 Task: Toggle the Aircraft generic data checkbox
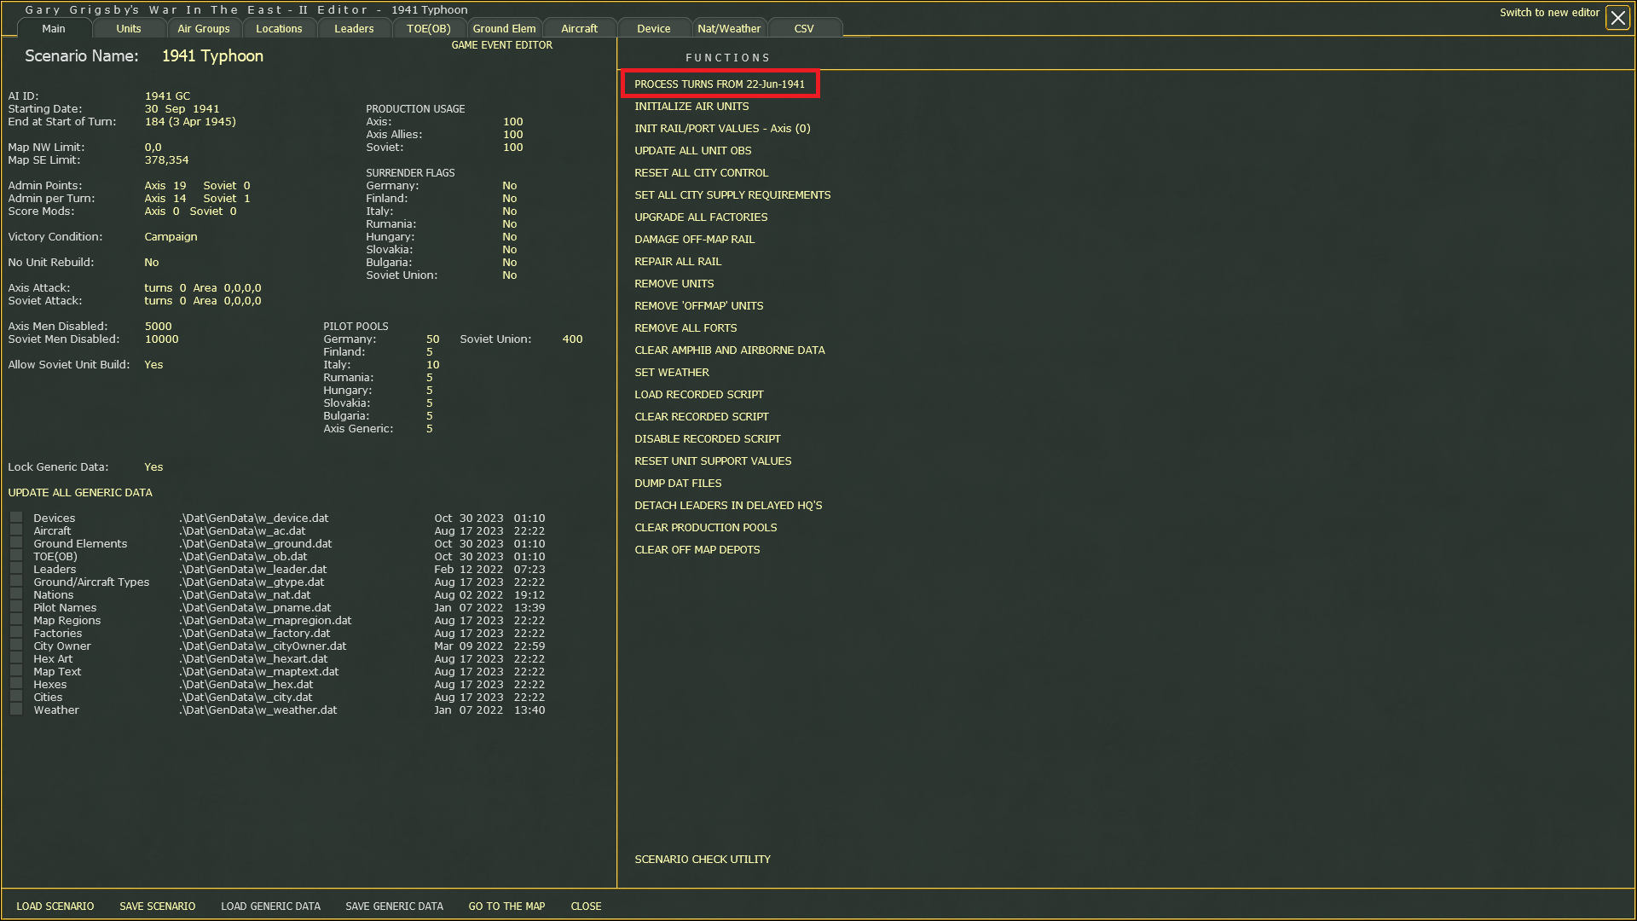point(16,530)
